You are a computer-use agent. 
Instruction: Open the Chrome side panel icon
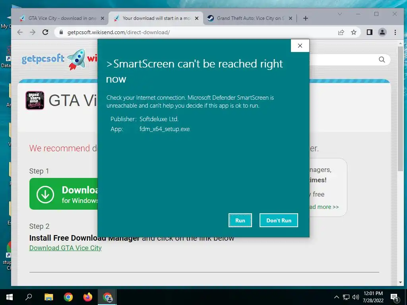(369, 32)
